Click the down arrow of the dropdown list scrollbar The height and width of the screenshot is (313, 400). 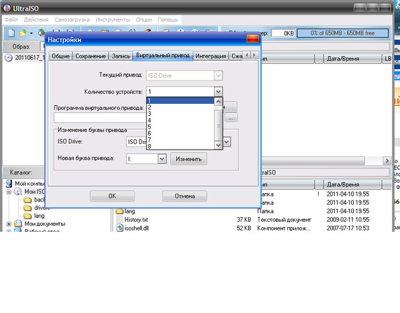[219, 145]
